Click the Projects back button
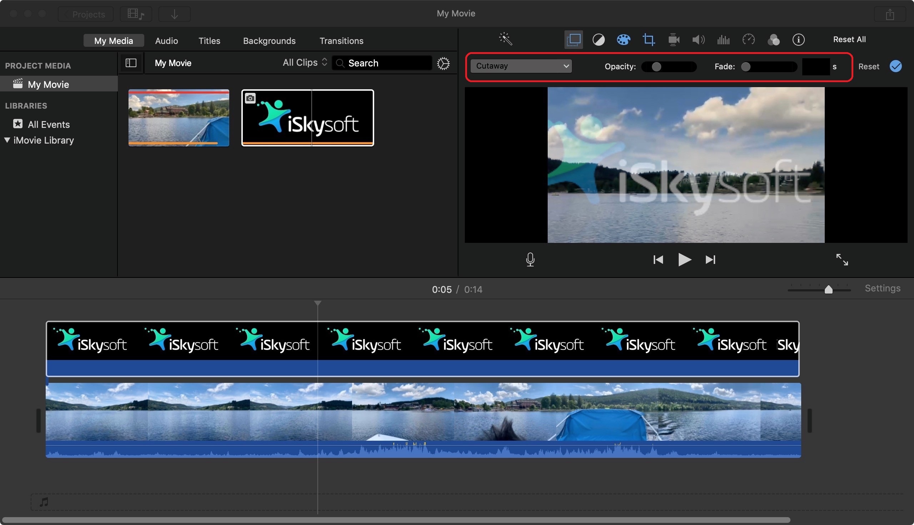914x525 pixels. [85, 14]
